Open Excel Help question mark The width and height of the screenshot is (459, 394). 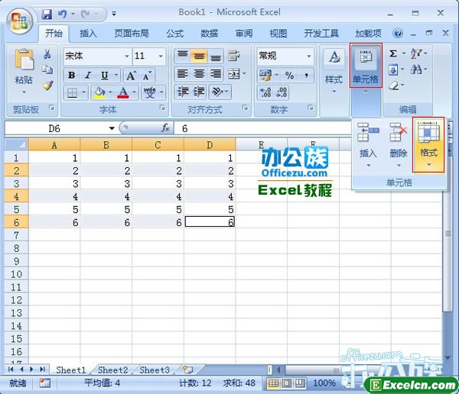(x=398, y=34)
